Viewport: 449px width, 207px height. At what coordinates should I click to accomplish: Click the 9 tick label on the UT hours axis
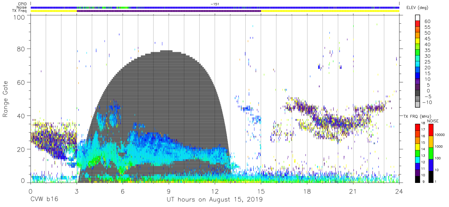169,191
